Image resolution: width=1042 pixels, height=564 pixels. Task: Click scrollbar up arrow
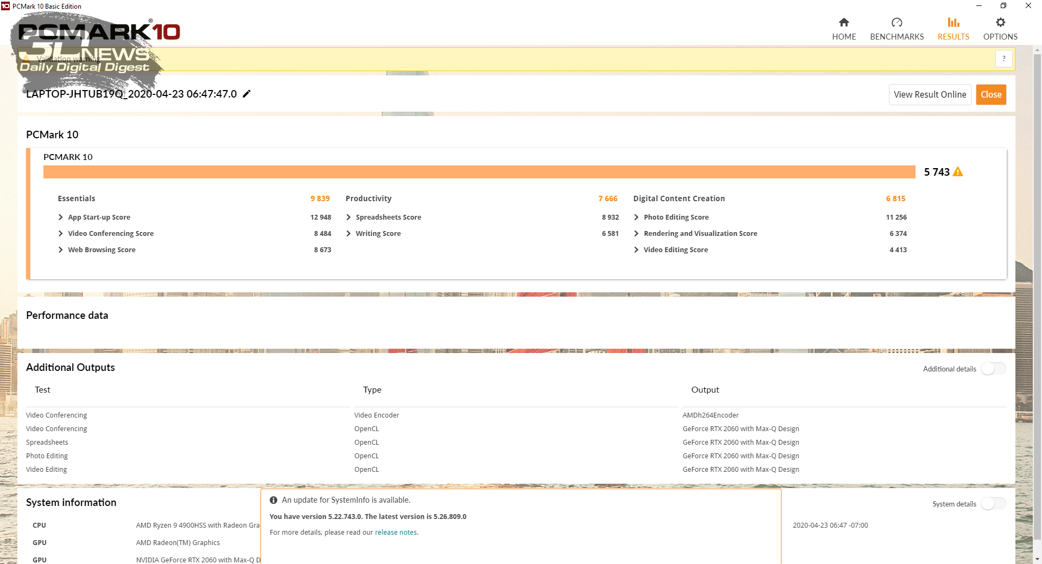point(1037,50)
